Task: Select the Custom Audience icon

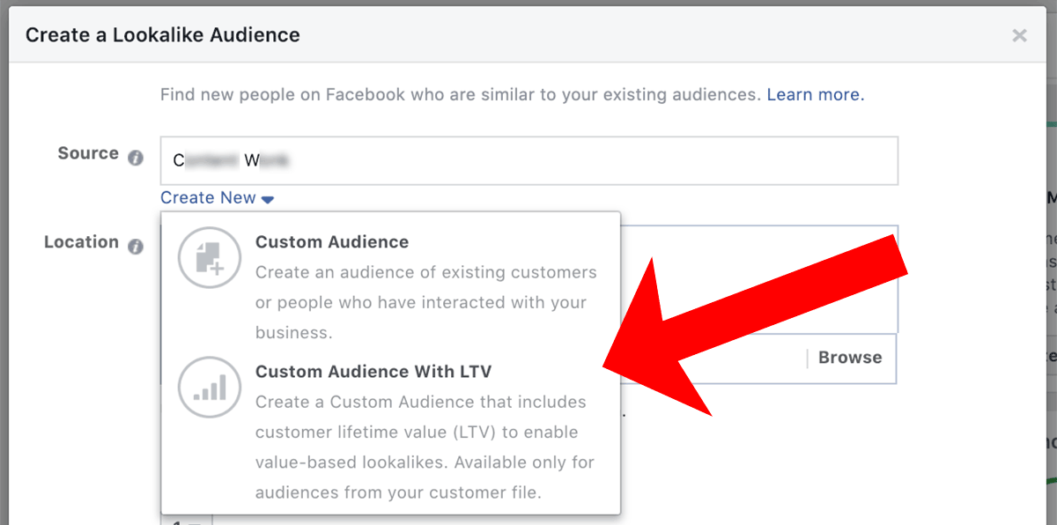Action: [209, 257]
